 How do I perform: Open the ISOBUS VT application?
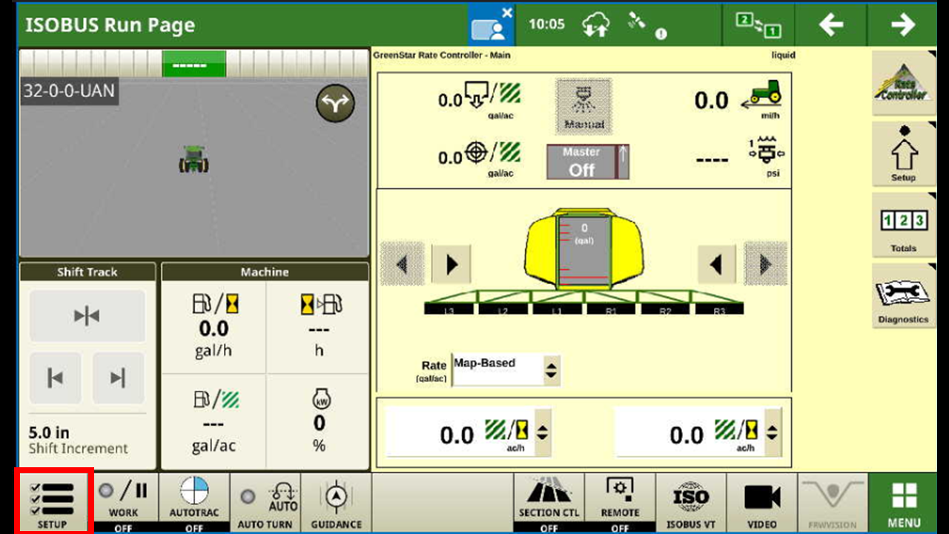click(x=690, y=502)
